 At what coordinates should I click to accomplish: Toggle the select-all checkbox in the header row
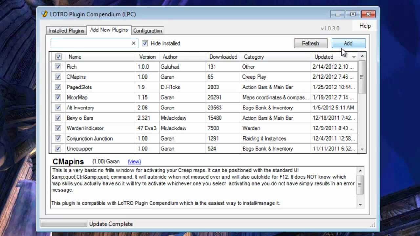tap(58, 57)
